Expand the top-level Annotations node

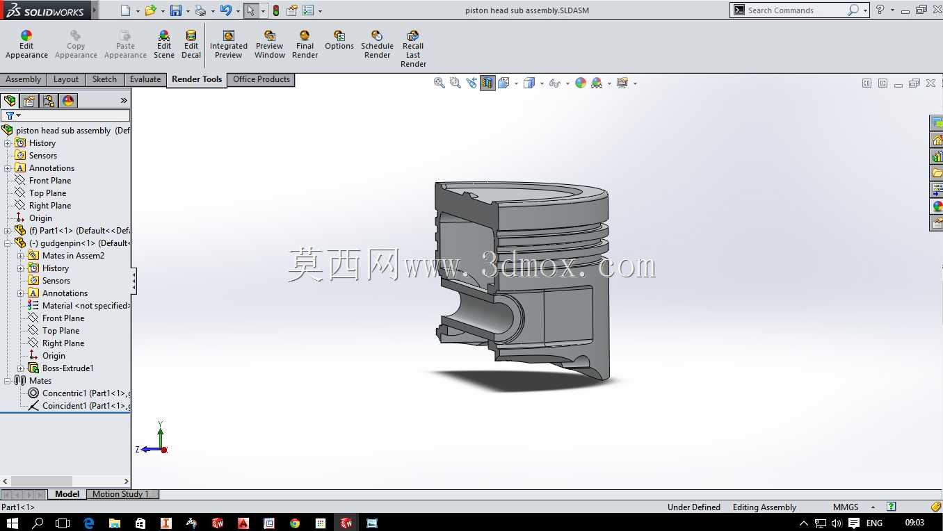pos(8,168)
